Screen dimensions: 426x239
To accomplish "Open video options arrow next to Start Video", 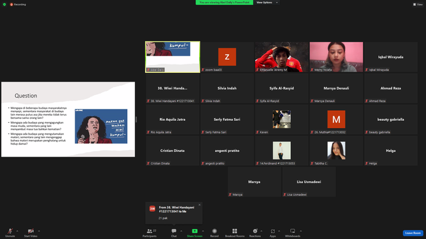I will tap(39, 231).
